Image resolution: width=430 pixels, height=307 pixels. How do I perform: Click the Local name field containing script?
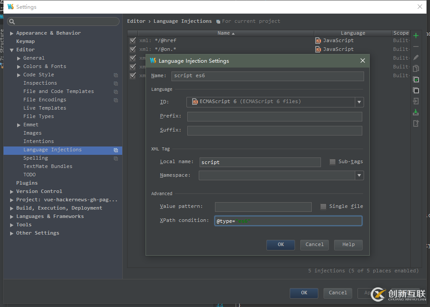(260, 162)
